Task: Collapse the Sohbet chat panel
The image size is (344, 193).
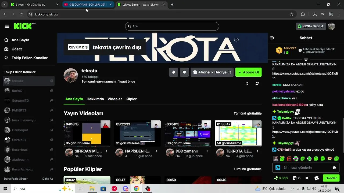Action: click(x=272, y=38)
